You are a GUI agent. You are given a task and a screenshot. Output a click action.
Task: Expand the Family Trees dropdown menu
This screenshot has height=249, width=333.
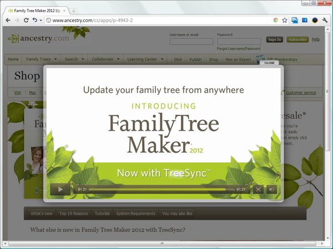tap(41, 60)
